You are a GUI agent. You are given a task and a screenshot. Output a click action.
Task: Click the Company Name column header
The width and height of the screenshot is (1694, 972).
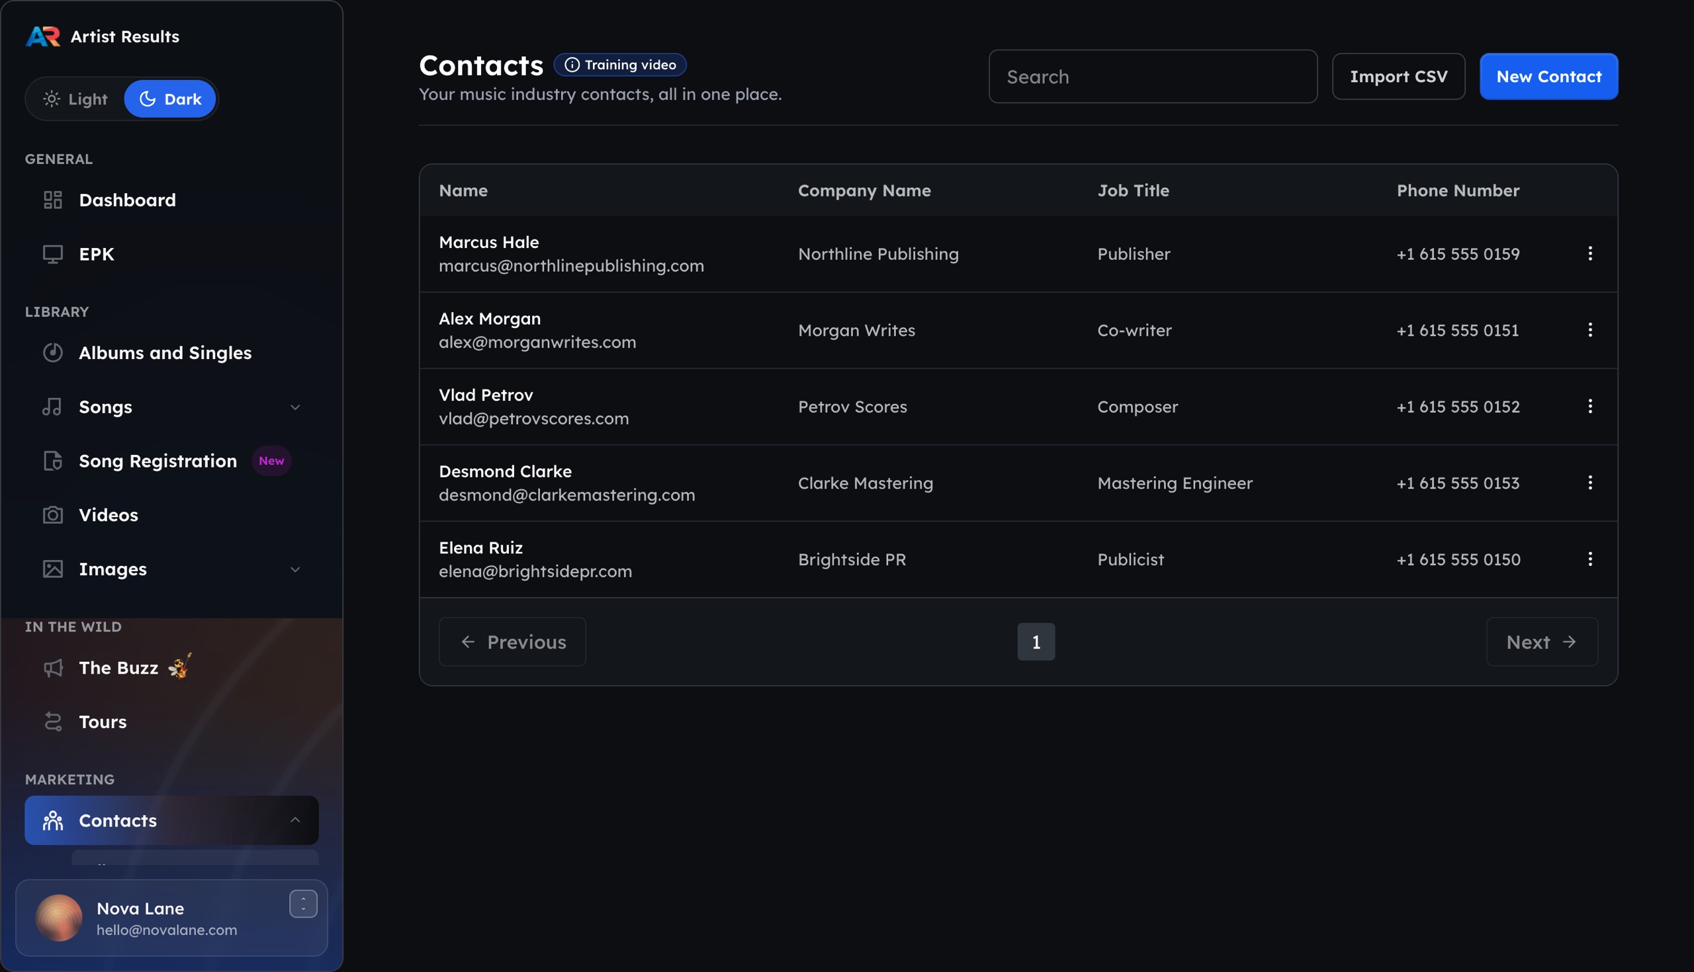(864, 190)
